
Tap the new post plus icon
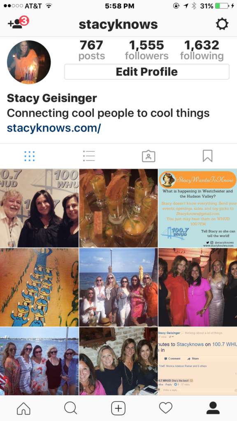(x=118, y=408)
